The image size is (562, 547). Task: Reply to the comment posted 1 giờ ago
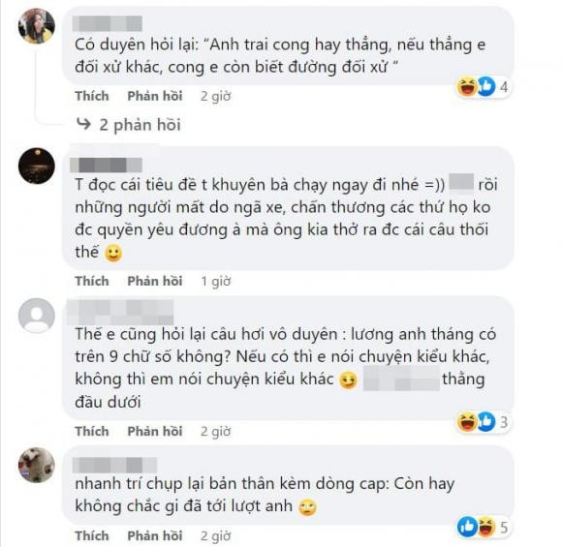click(155, 281)
